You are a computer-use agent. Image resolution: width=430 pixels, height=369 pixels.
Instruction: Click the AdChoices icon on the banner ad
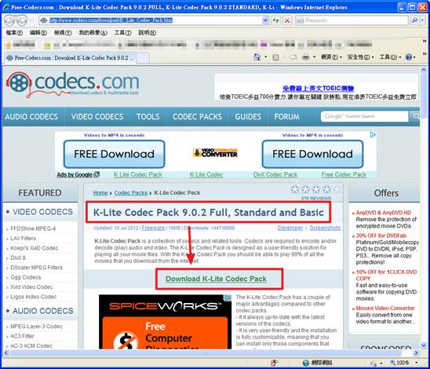tap(373, 135)
